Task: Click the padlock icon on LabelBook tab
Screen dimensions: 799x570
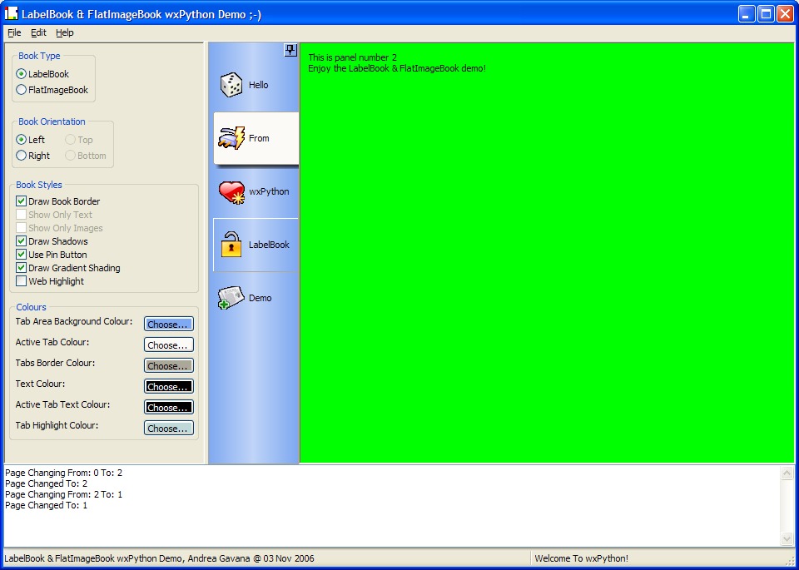Action: tap(231, 245)
